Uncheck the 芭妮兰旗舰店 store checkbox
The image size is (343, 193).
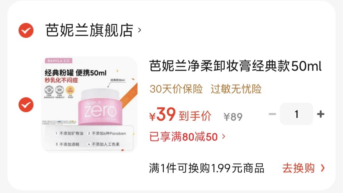coord(26,30)
